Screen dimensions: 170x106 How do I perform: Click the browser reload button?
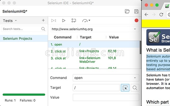point(161,15)
